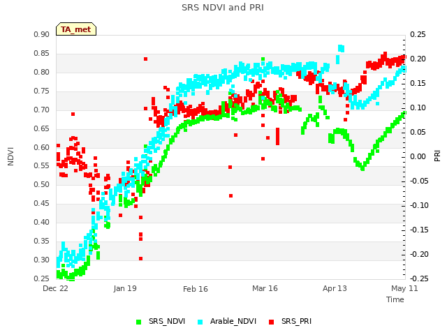
Task: Click the PRI right axis title
Action: 437,156
